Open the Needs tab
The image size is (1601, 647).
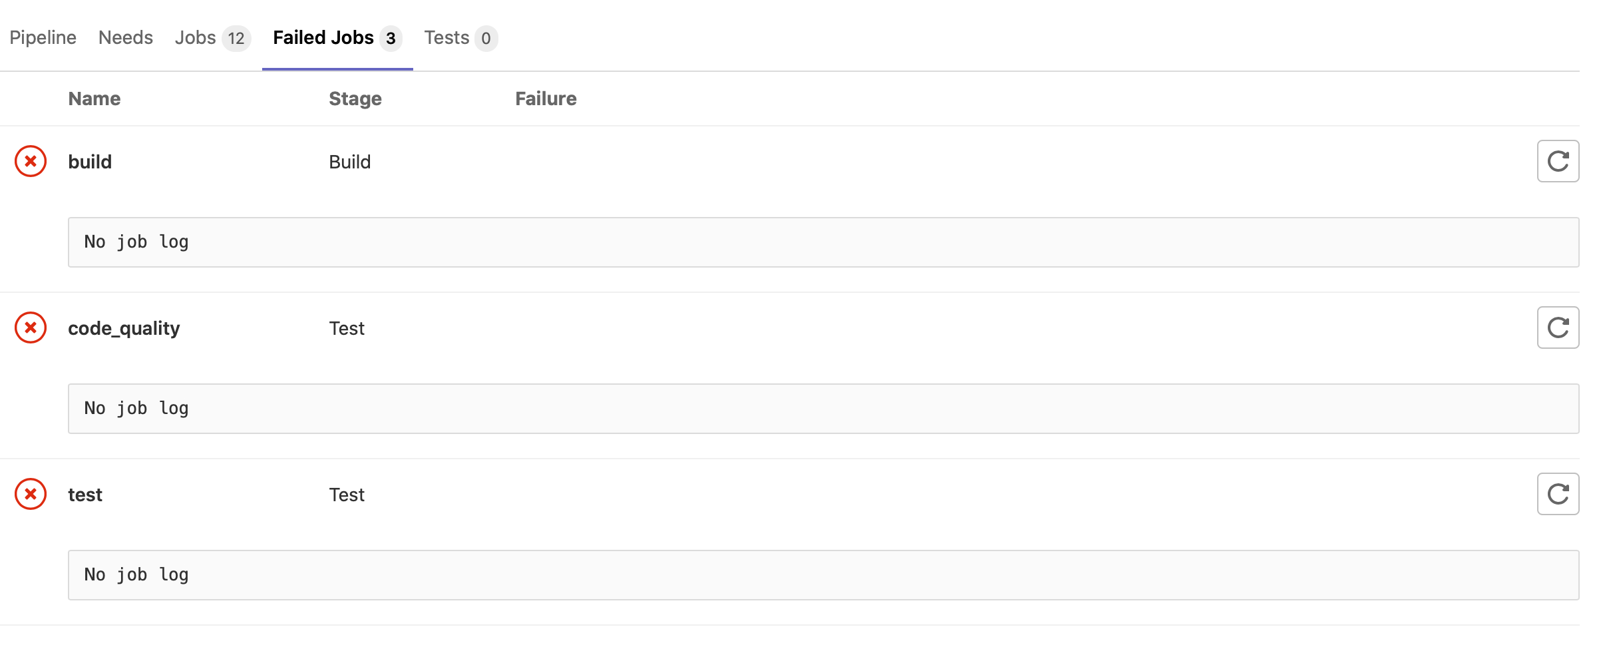point(125,38)
